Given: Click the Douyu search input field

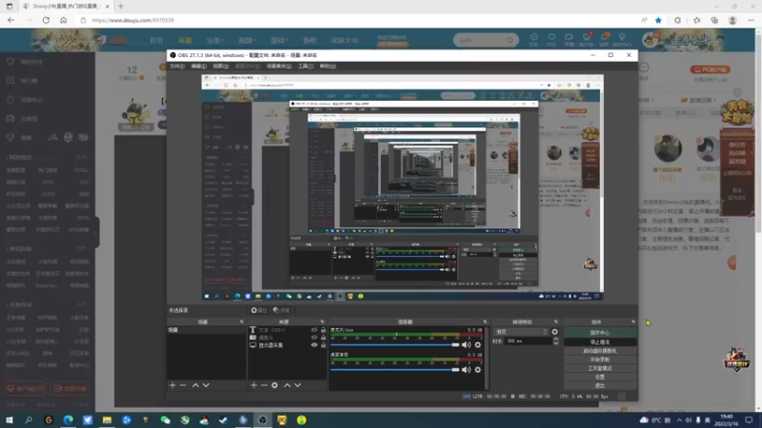Looking at the screenshot, I should [x=480, y=40].
